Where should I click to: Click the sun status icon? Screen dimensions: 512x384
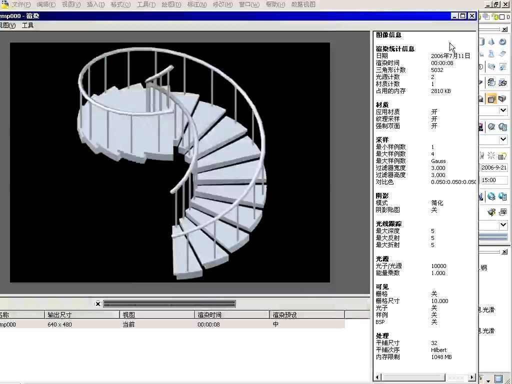491,155
